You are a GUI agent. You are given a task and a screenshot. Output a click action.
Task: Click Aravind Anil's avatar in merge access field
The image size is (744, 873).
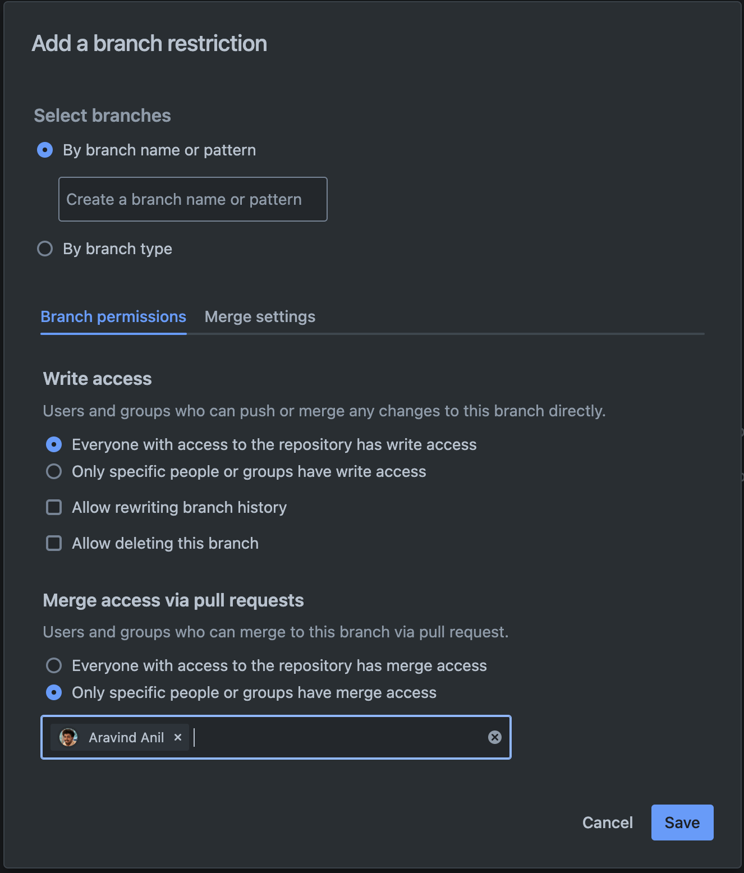(68, 737)
